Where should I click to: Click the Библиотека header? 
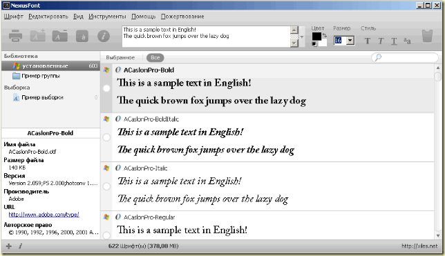pyautogui.click(x=21, y=56)
